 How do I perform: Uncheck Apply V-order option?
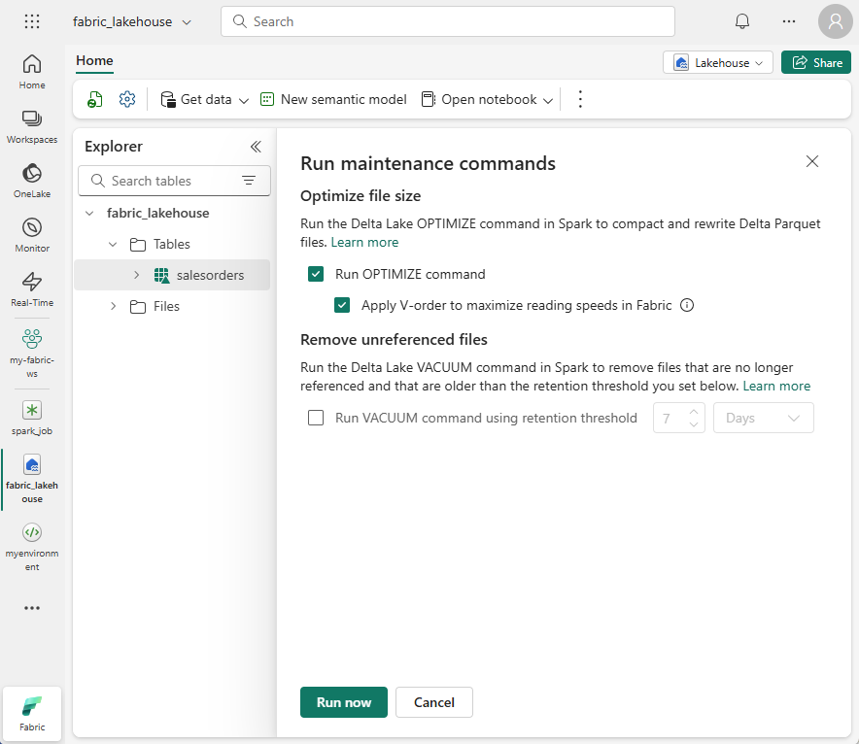[x=342, y=305]
